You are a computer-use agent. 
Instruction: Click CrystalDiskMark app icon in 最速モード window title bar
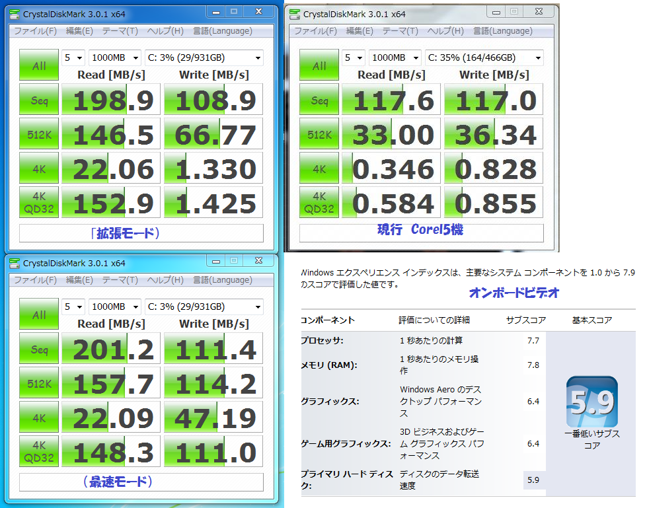pos(15,264)
